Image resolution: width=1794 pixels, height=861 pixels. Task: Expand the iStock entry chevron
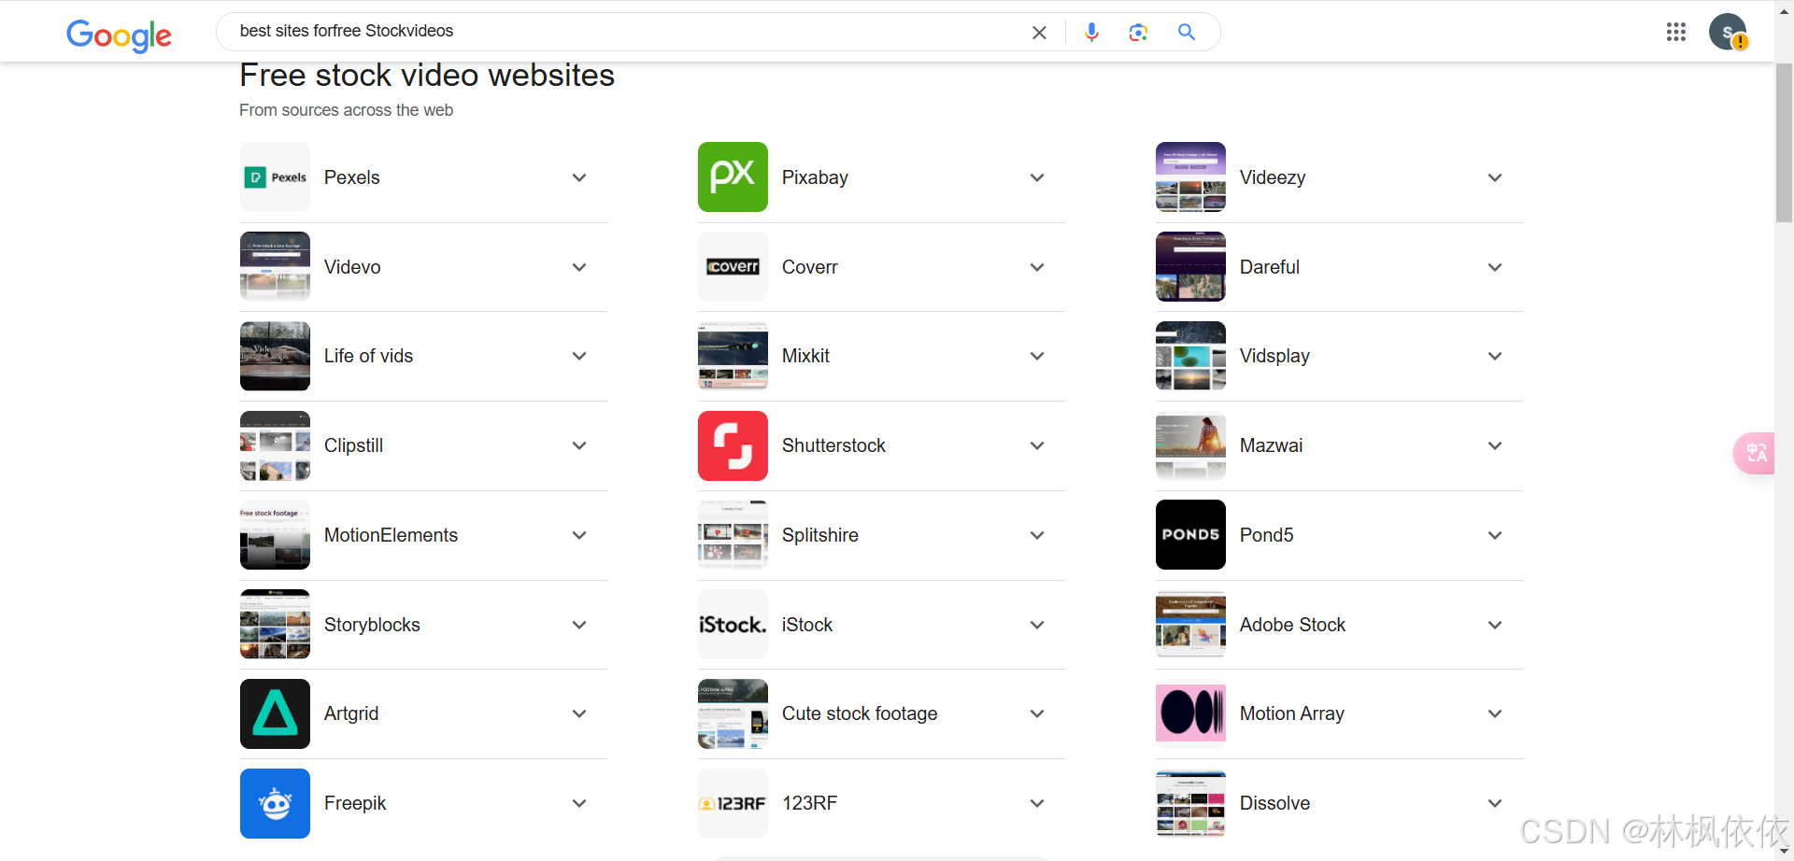tap(1037, 625)
